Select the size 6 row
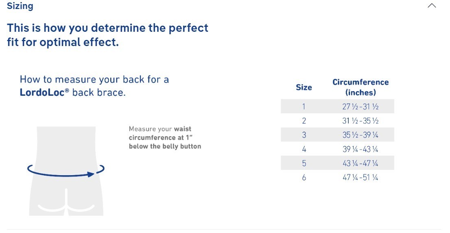This screenshot has width=450, height=233. pyautogui.click(x=337, y=177)
